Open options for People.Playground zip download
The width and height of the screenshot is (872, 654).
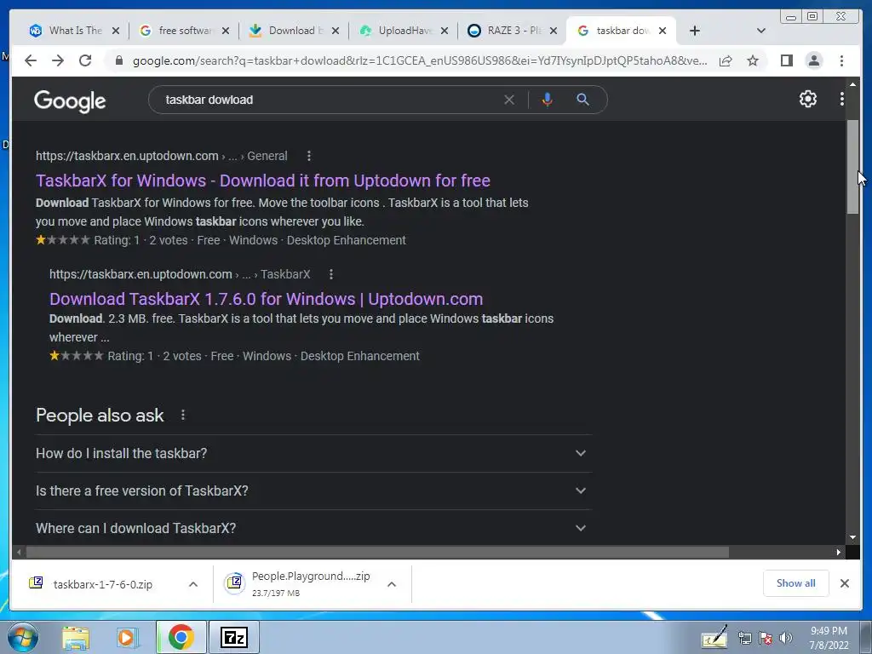[392, 584]
